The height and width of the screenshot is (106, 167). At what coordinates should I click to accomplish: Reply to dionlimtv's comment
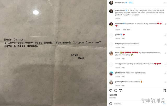pyautogui.click(x=129, y=30)
